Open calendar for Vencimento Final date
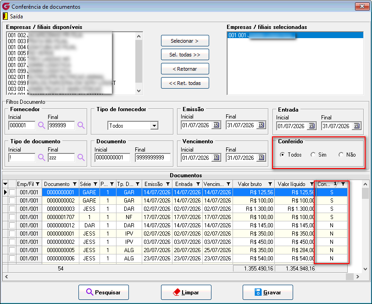Screen dimensions: 372x304 pos(261,158)
